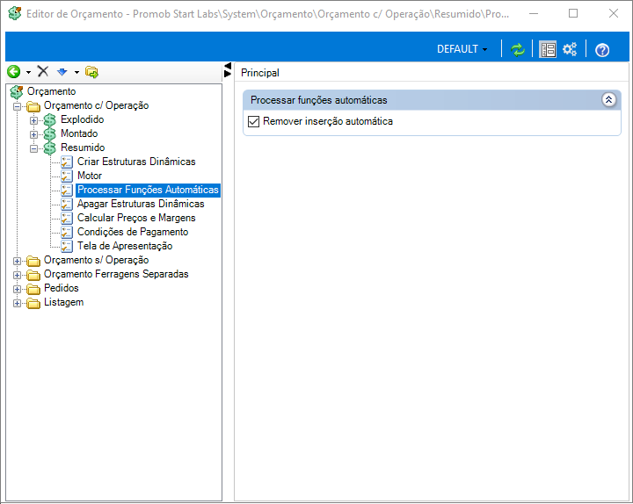Select the Principal tab
Screen dimensions: 633x504
(260, 73)
